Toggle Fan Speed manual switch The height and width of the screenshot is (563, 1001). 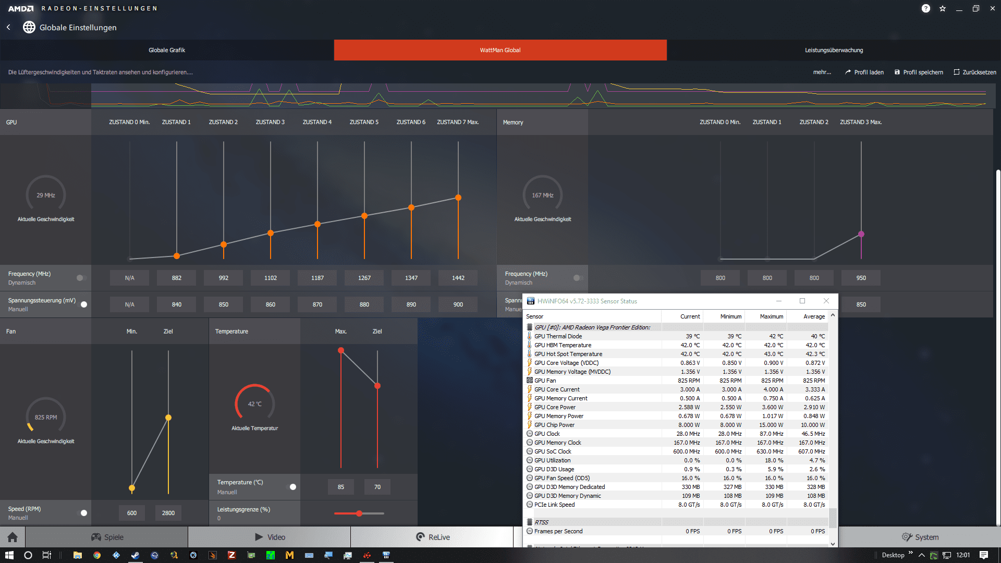click(x=82, y=513)
